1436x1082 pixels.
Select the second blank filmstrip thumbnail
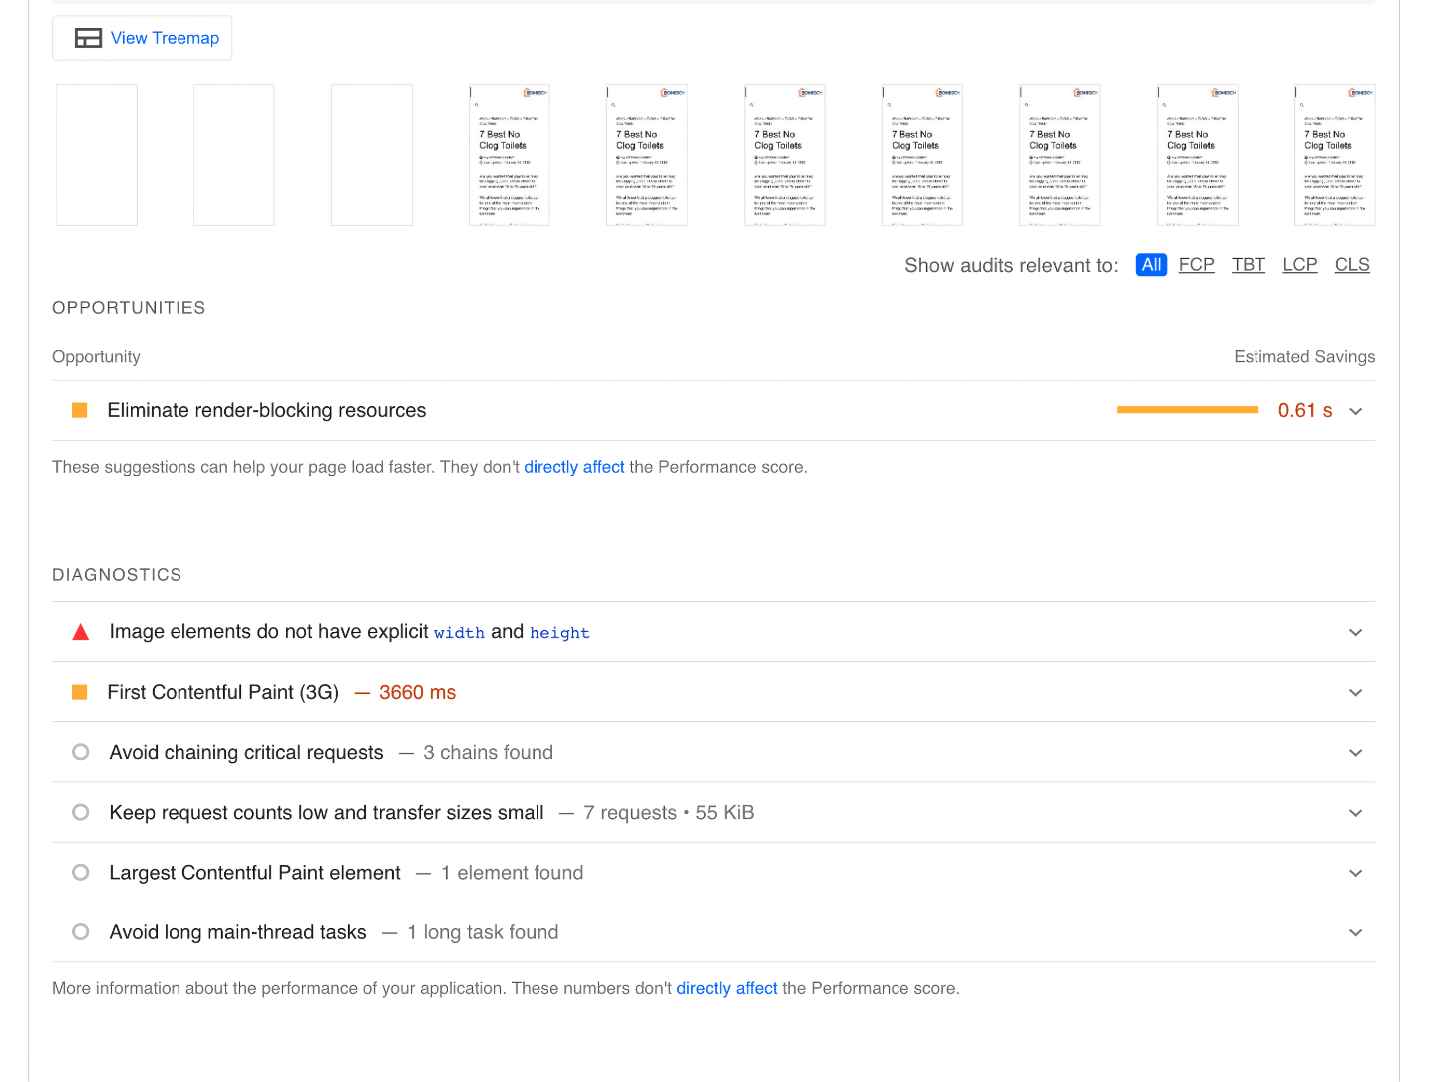pos(234,156)
